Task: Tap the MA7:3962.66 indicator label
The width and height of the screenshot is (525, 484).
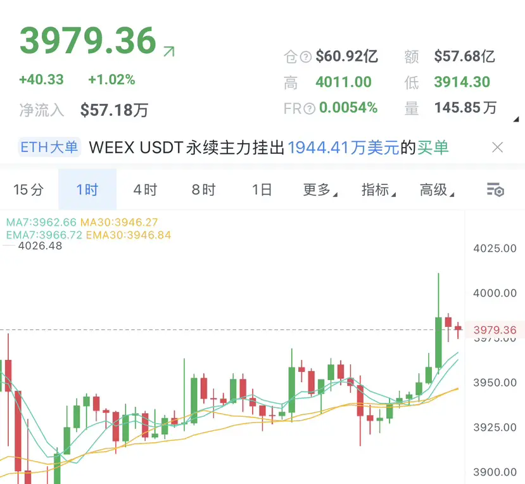Action: [x=41, y=222]
